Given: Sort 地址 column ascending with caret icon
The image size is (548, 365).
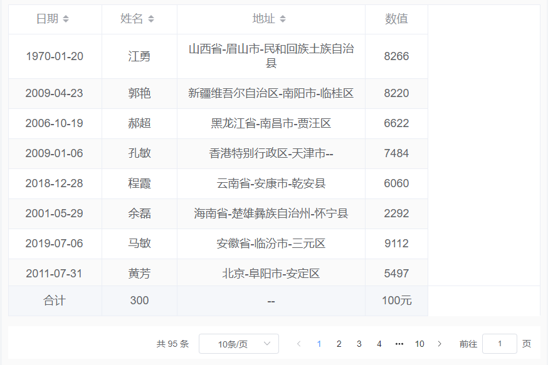Looking at the screenshot, I should tap(283, 16).
